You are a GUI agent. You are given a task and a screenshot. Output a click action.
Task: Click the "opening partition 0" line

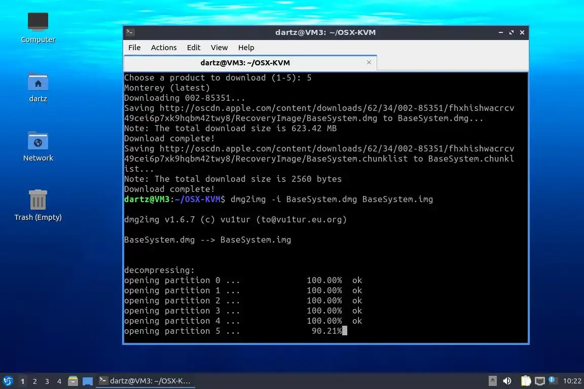[x=243, y=280]
